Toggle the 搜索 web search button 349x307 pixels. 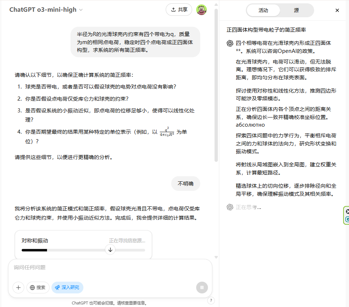coord(38,288)
